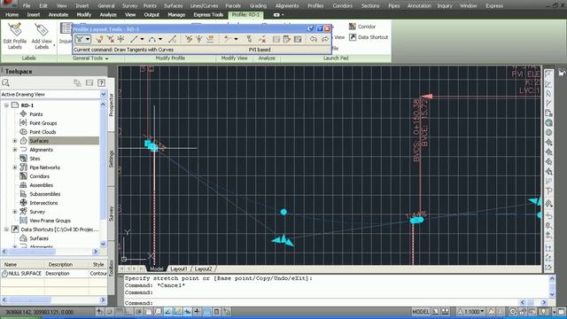567x319 pixels.
Task: Click the Toolspace panorama display icon
Action: click(89, 82)
